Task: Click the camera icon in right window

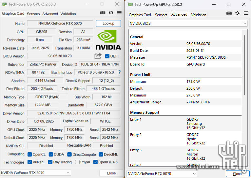Action: tap(229, 13)
